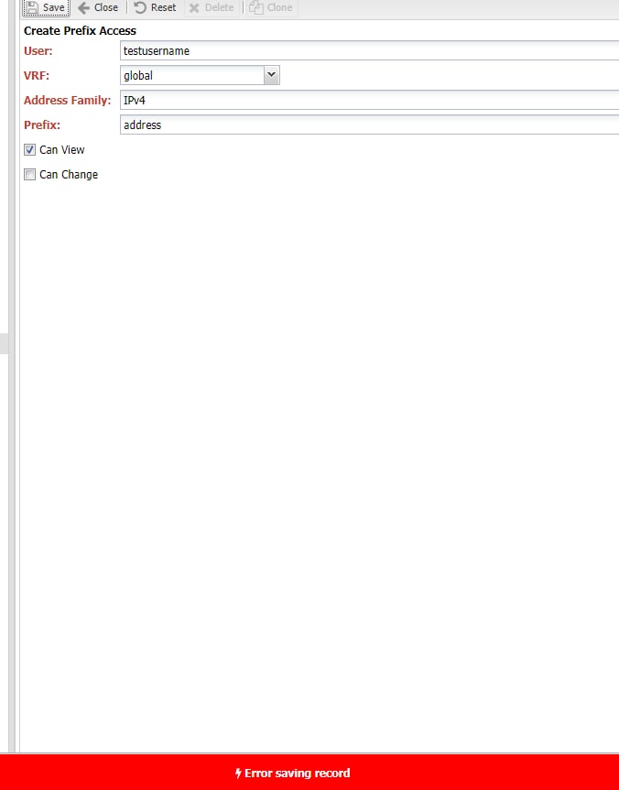Click the Prefix: field label
The image size is (619, 790).
click(42, 124)
